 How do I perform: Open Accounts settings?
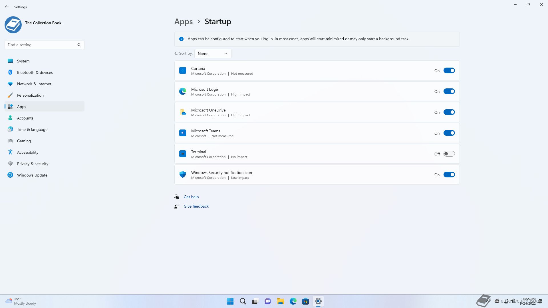click(x=45, y=118)
